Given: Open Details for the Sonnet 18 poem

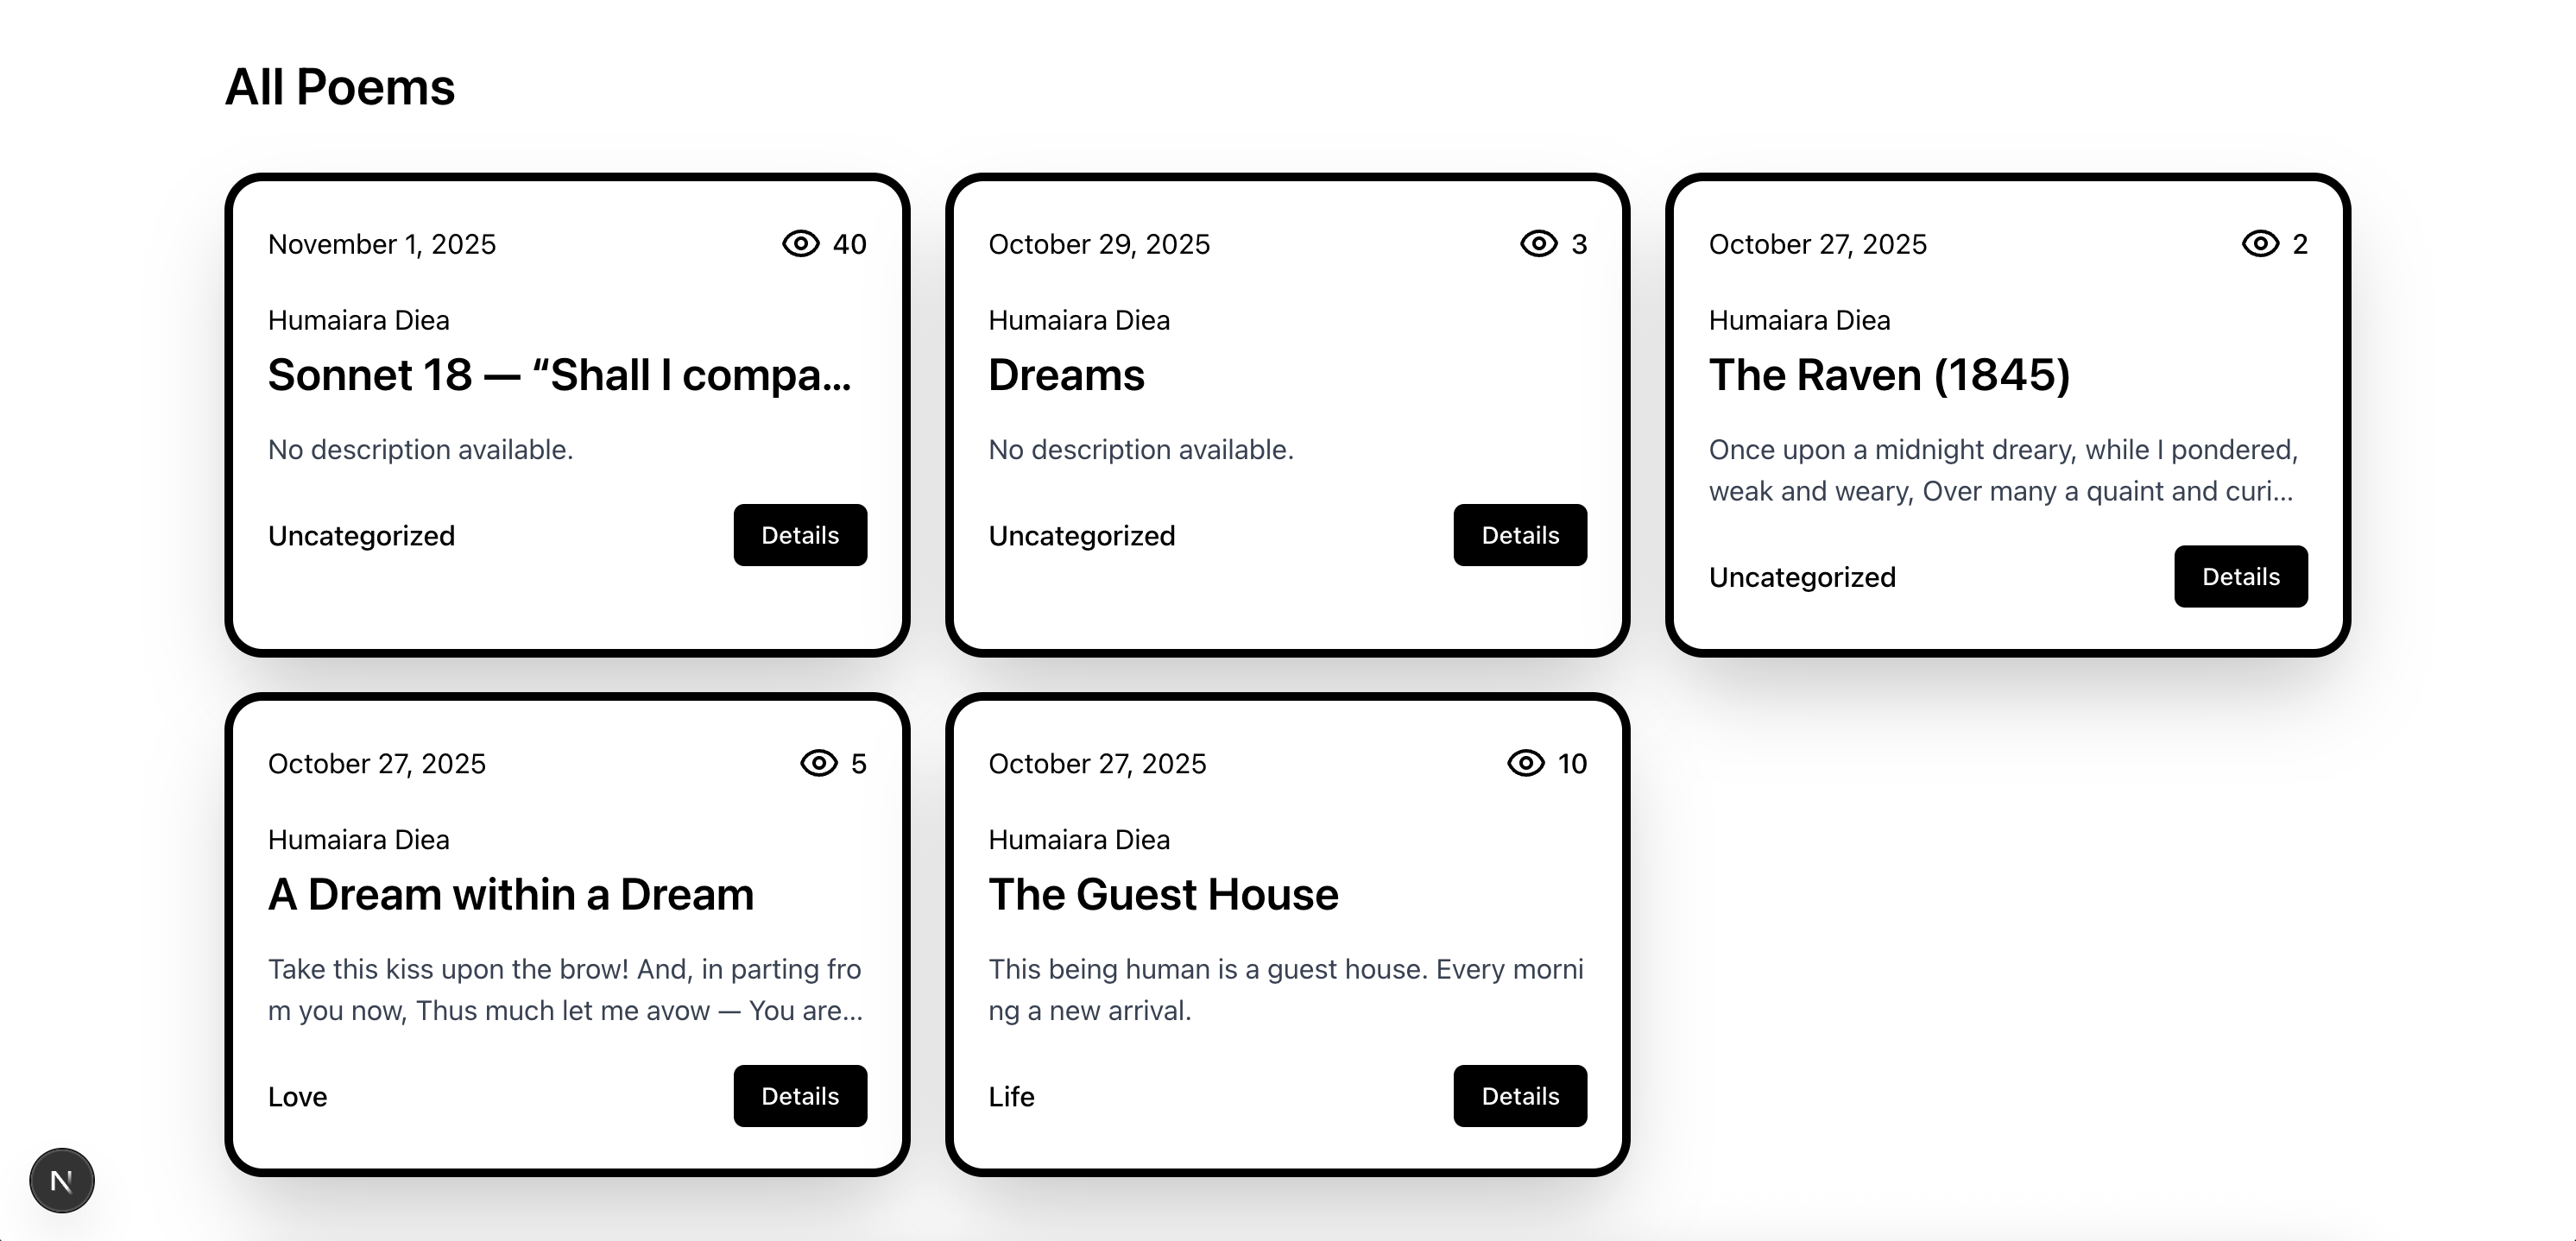Looking at the screenshot, I should click(x=800, y=536).
